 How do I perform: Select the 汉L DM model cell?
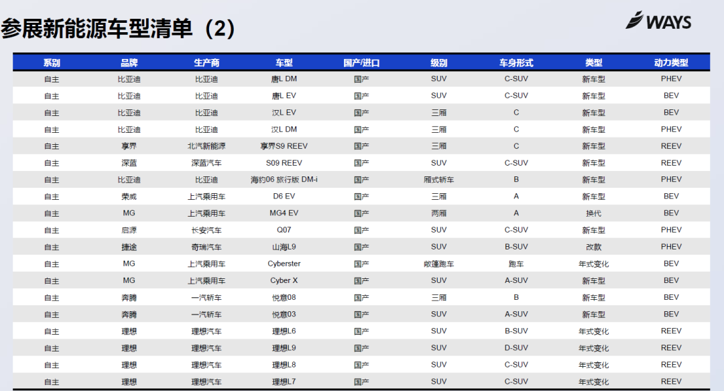(x=284, y=129)
